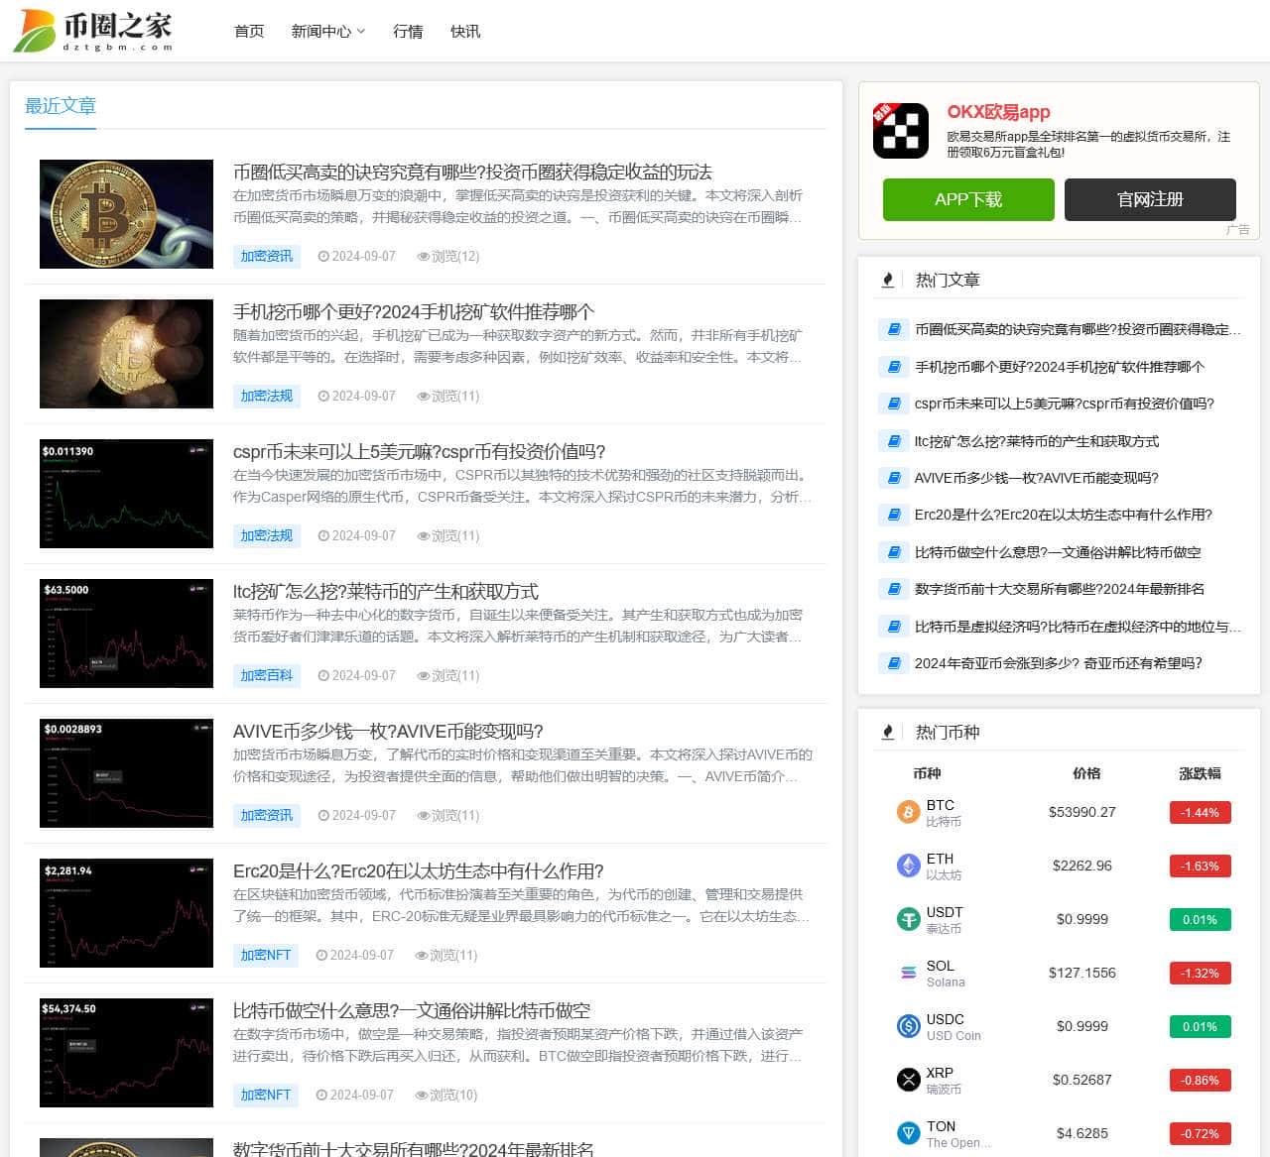
Task: Click the hand holding gold coin thumbnail
Action: (x=126, y=354)
